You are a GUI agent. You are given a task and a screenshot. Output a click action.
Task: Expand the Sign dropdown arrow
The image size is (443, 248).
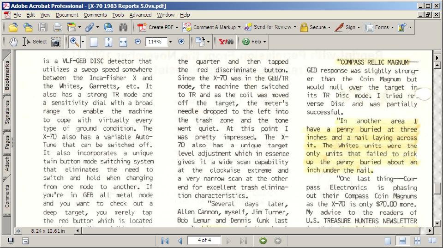359,27
